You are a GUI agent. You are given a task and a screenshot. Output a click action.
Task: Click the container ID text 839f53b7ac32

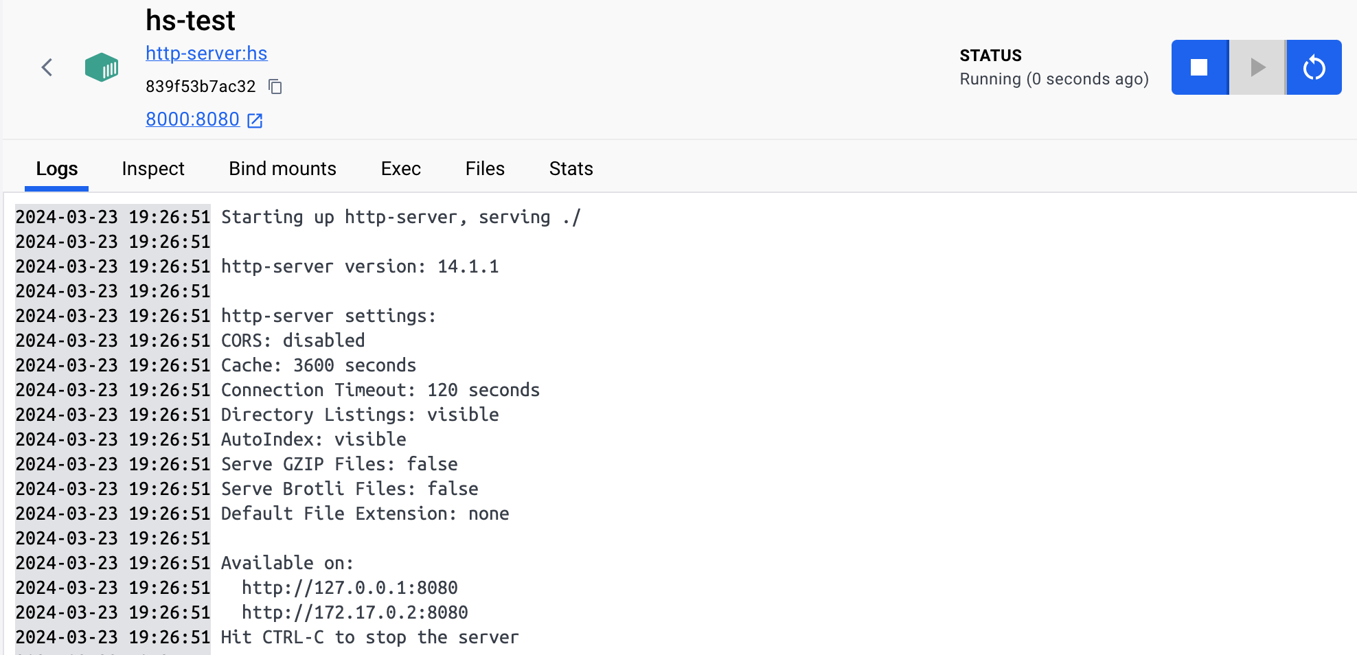click(201, 87)
